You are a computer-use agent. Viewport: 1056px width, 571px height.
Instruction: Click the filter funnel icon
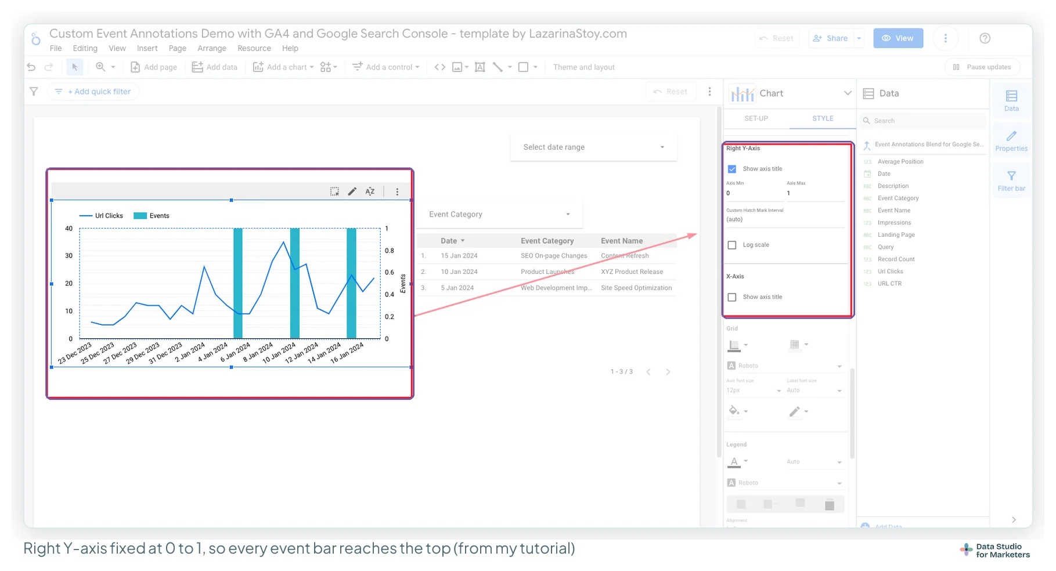(x=34, y=92)
